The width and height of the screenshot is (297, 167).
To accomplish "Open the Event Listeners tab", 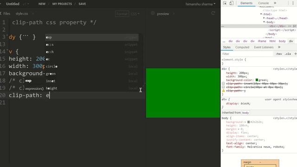I will (264, 47).
